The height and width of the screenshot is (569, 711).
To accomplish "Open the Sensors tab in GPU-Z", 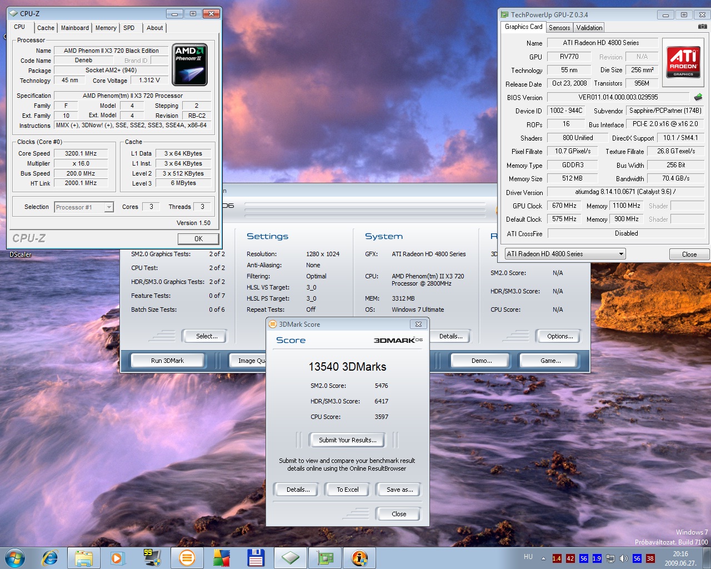I will point(559,28).
